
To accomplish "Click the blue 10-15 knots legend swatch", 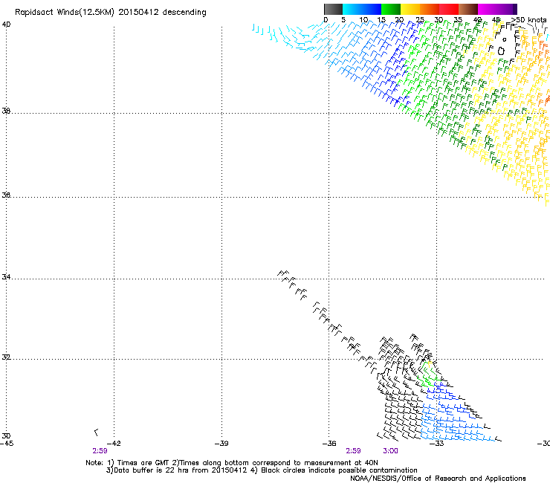I will 372,9.
